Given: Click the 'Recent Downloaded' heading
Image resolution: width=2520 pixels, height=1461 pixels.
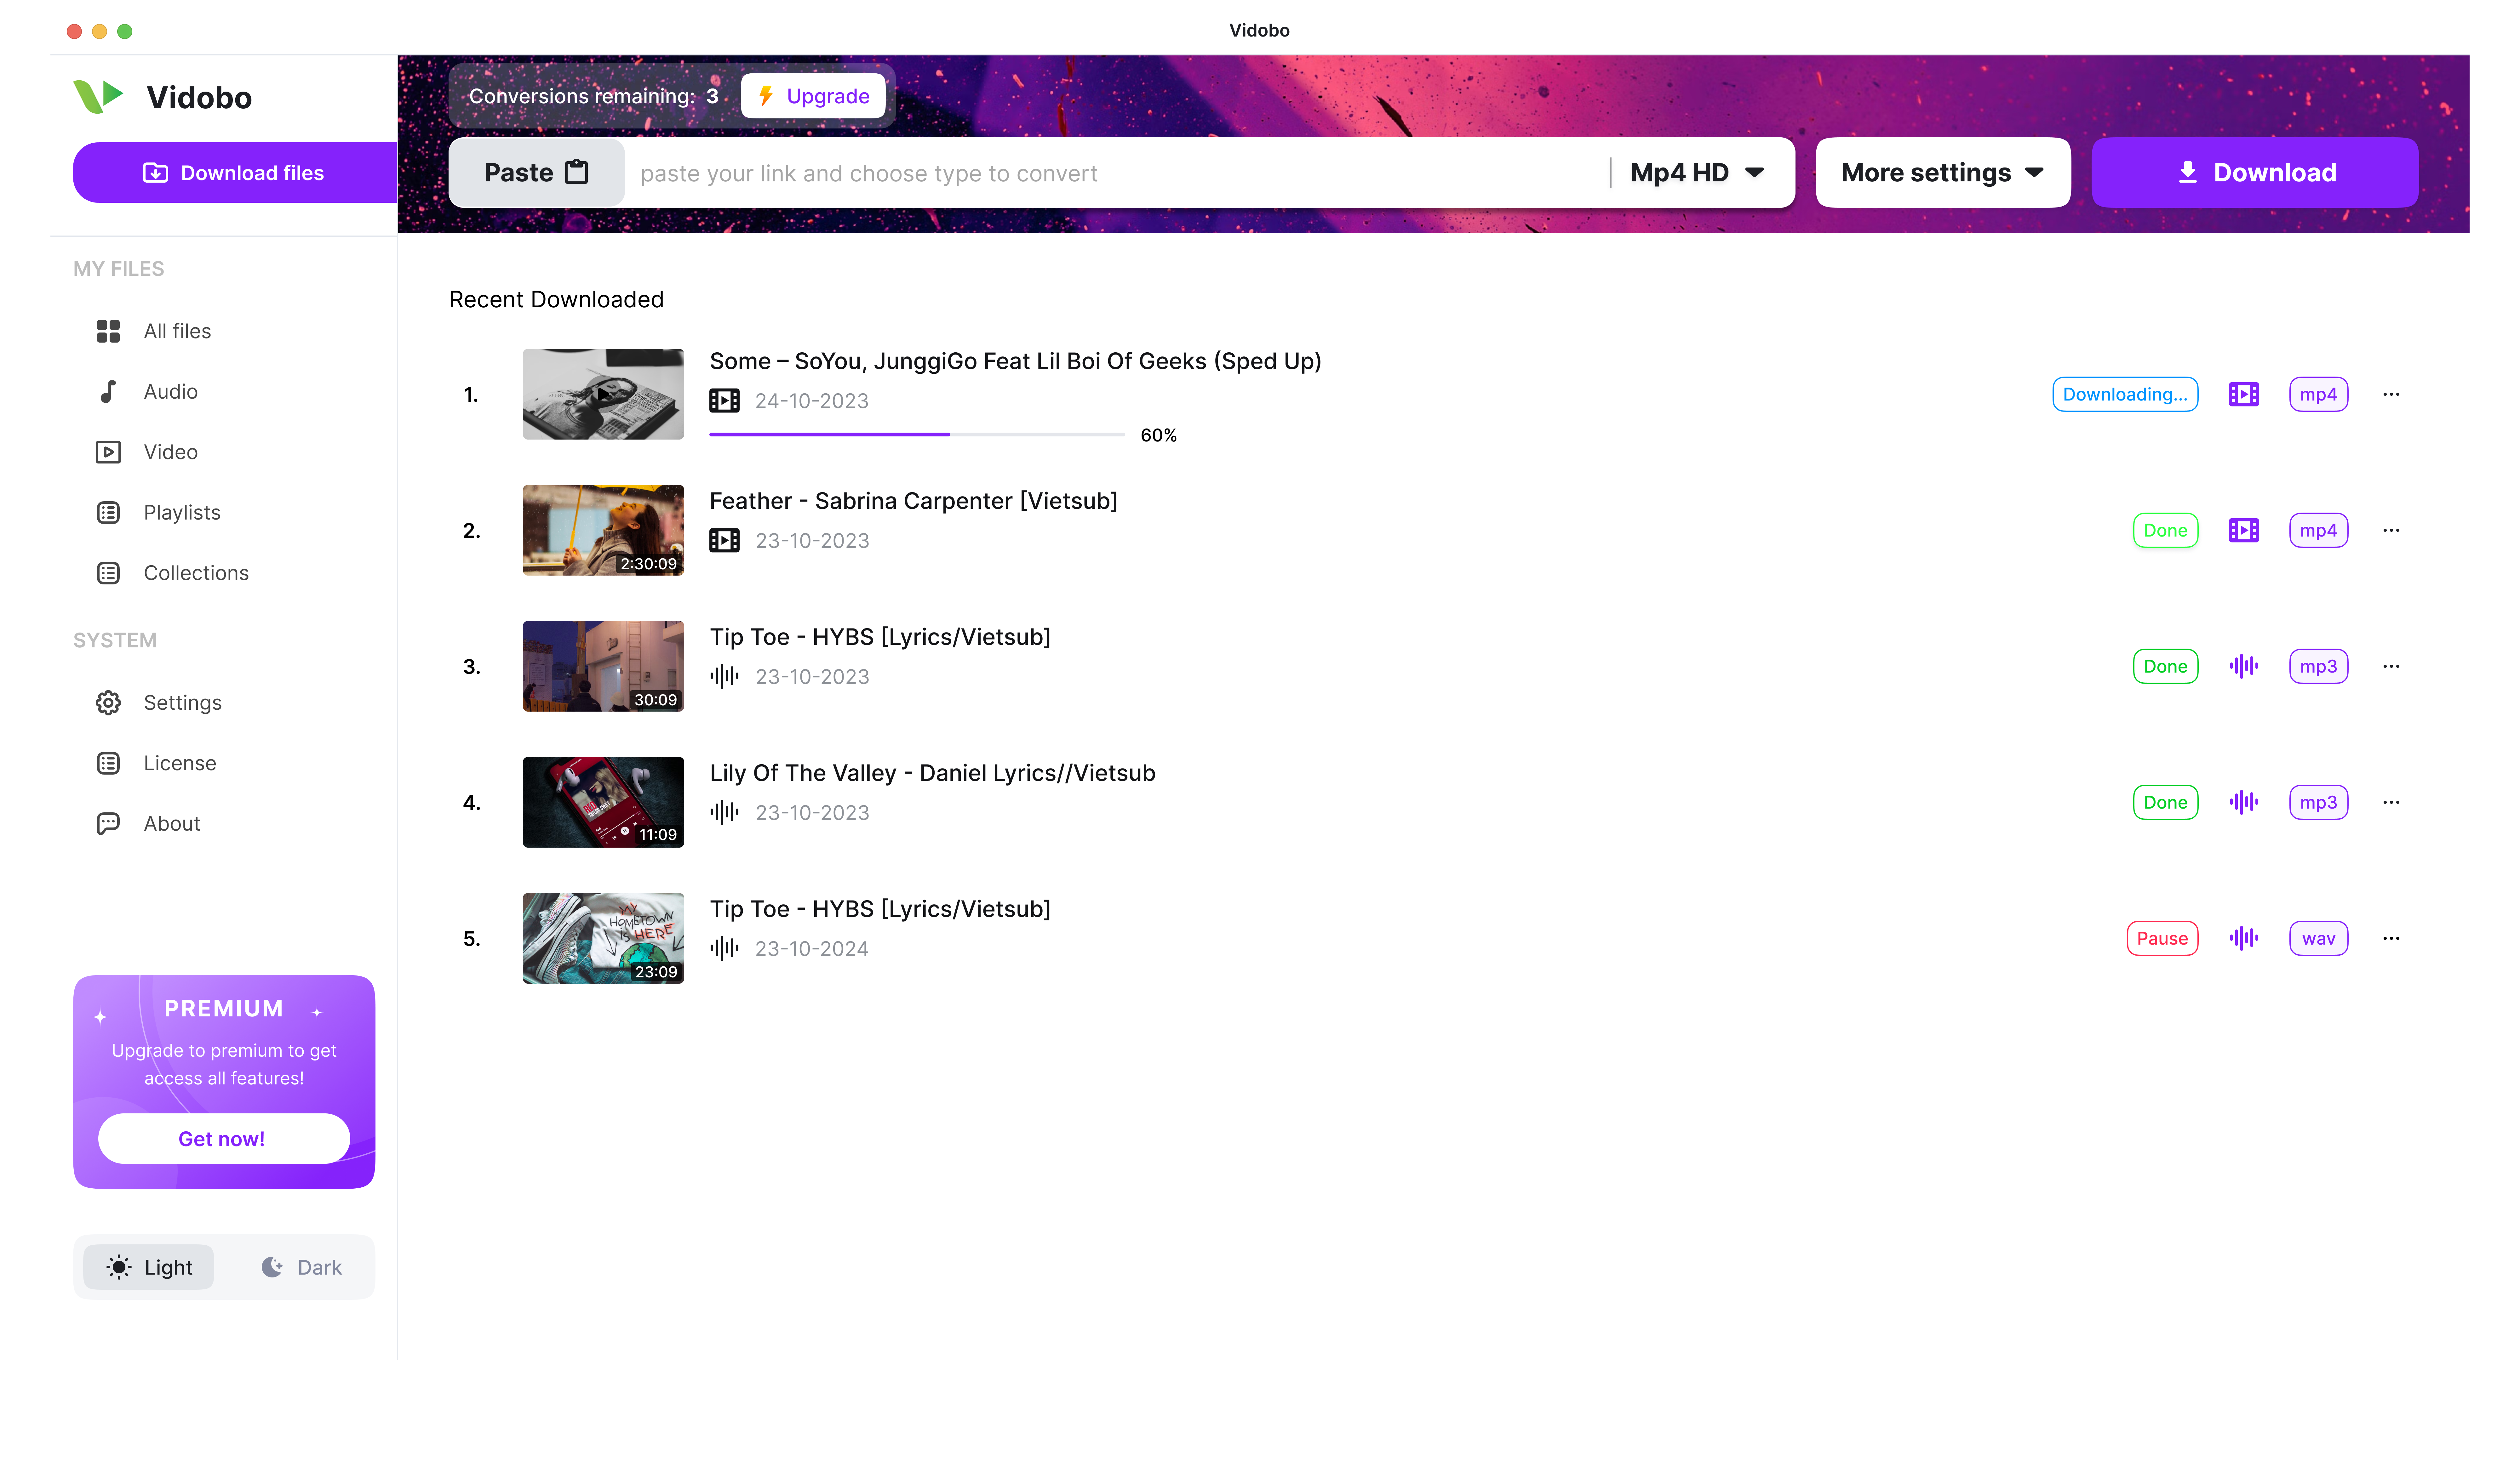Looking at the screenshot, I should (556, 300).
